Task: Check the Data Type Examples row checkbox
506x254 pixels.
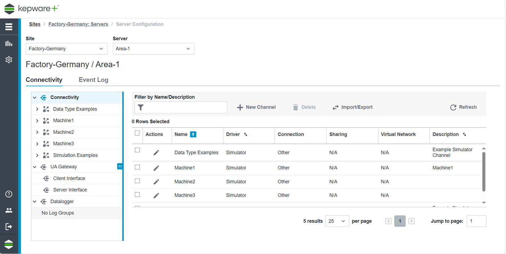Action: (x=137, y=150)
